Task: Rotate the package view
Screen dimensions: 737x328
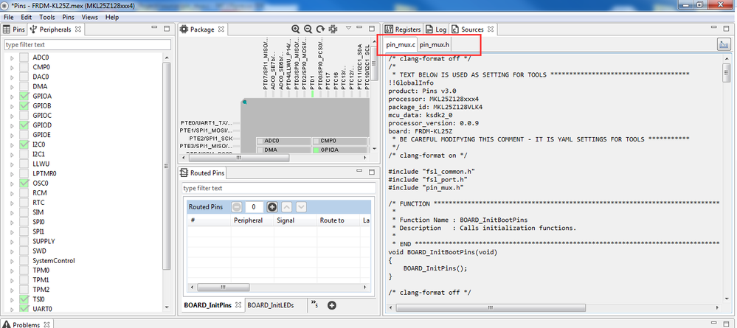Action: [x=321, y=29]
